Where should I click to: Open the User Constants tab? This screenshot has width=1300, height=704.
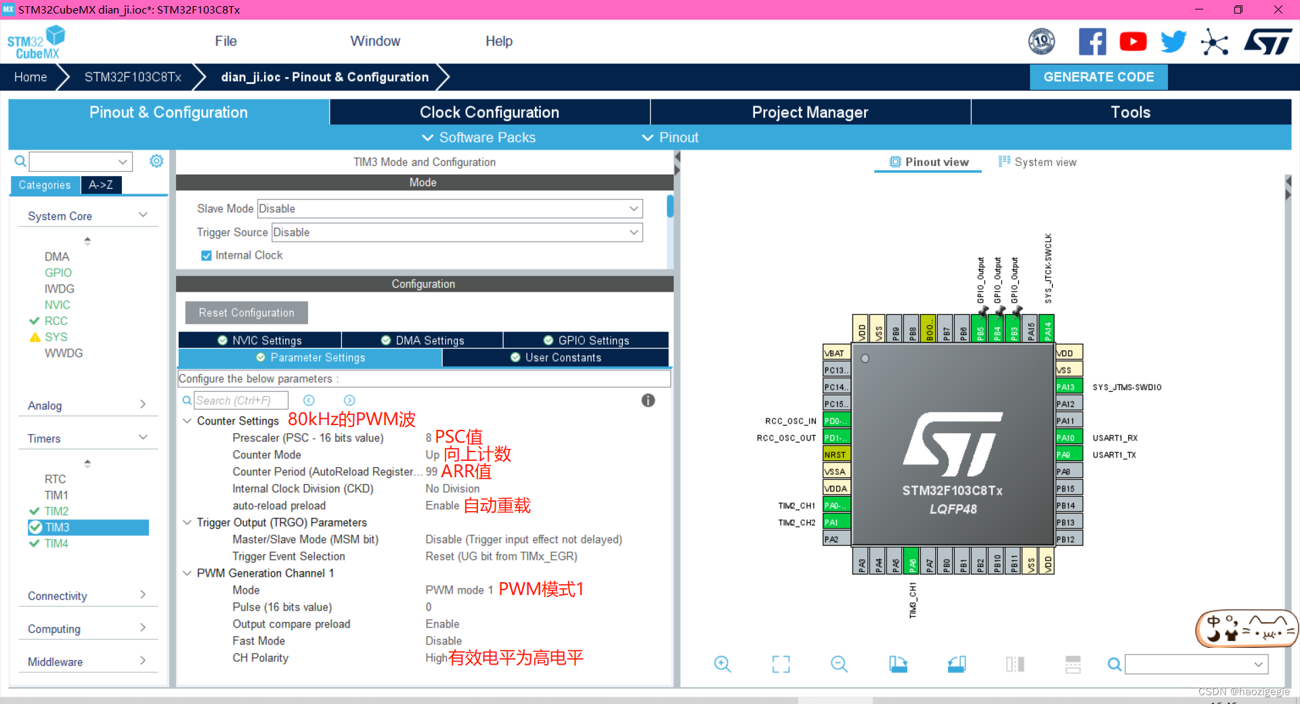tap(556, 357)
